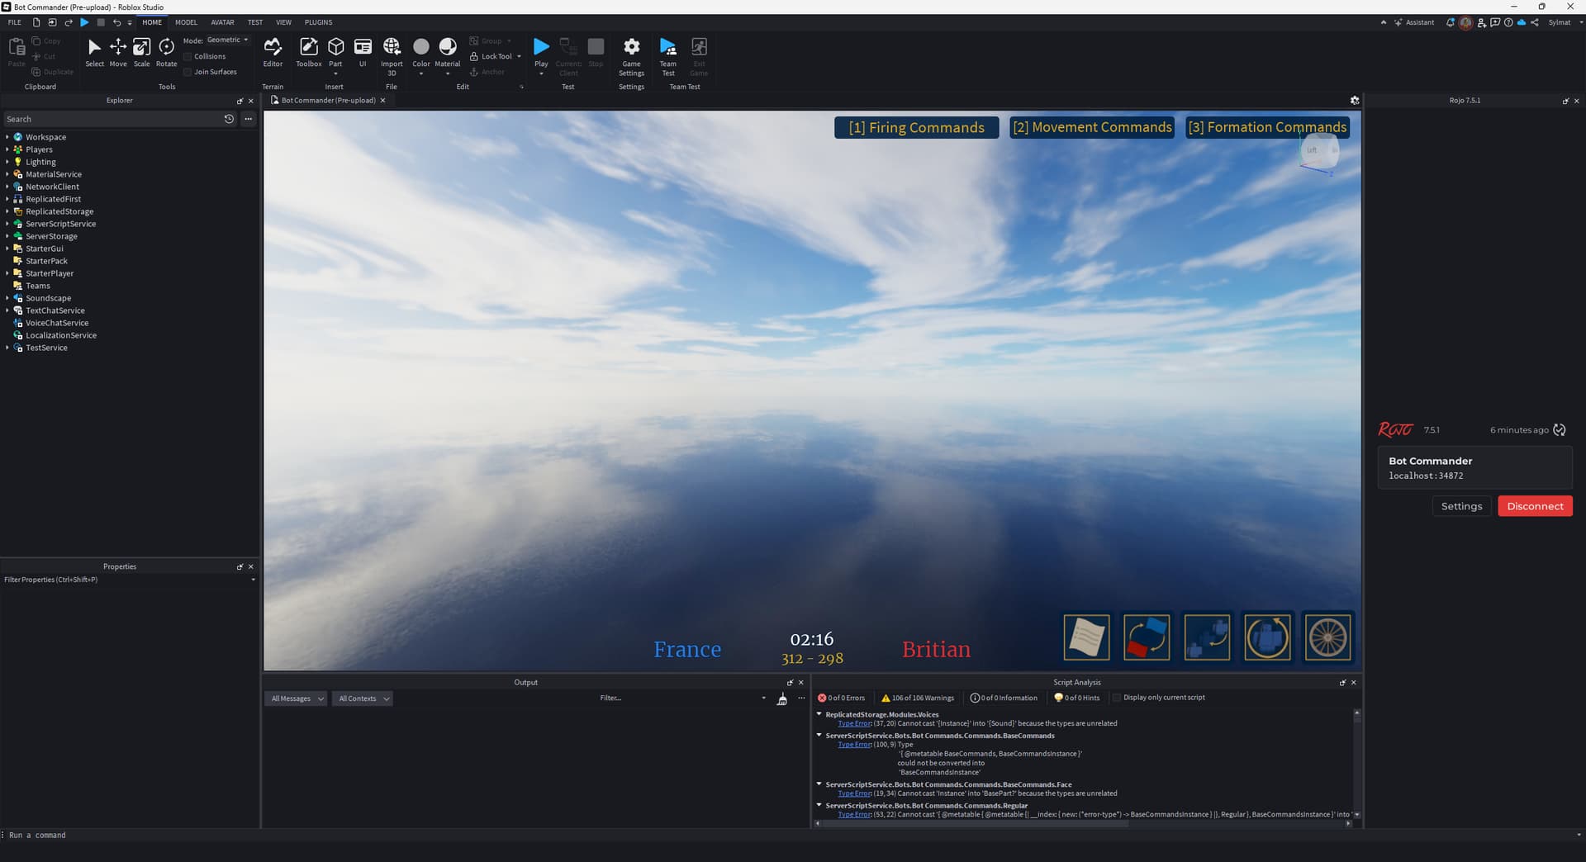Switch to the MODEL tab
The image size is (1586, 862).
click(x=186, y=22)
